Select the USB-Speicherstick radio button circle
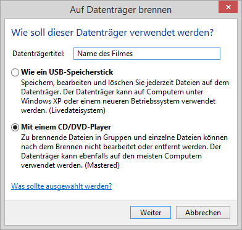242x230 pixels. pos(15,73)
